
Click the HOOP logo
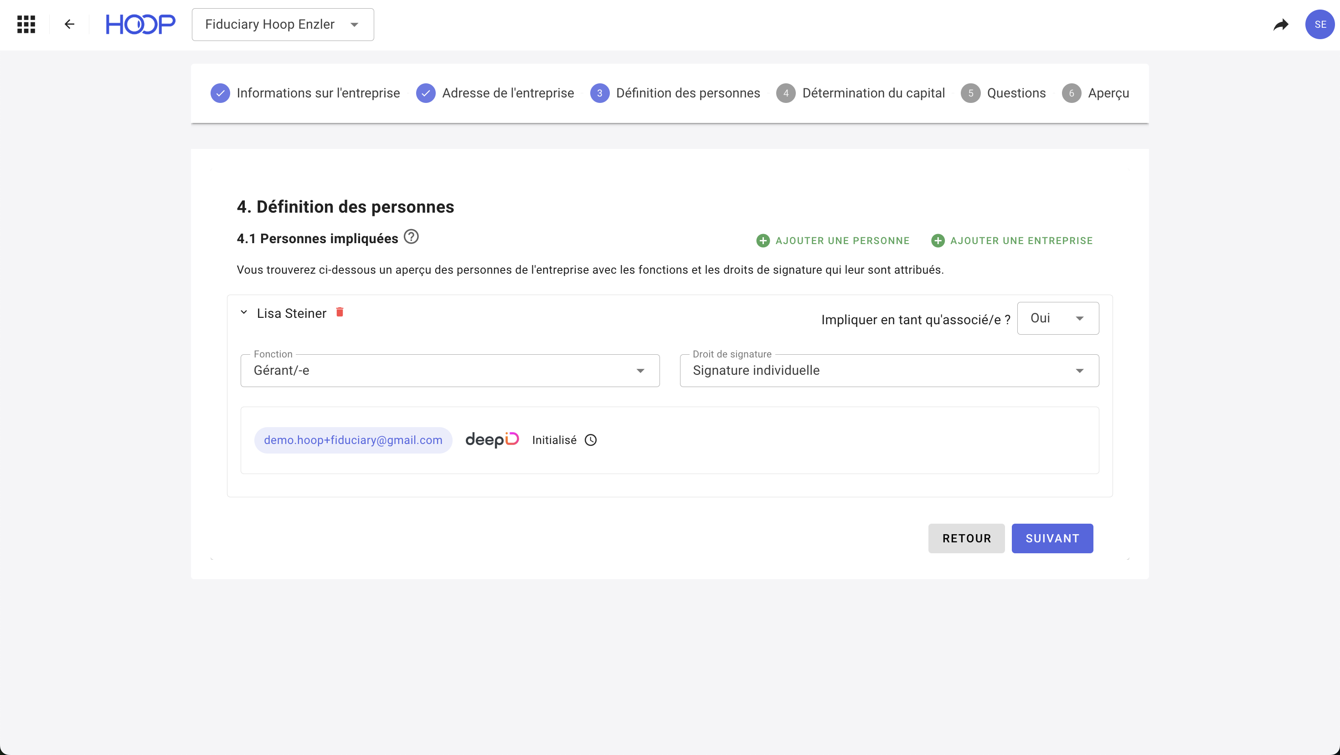point(140,25)
